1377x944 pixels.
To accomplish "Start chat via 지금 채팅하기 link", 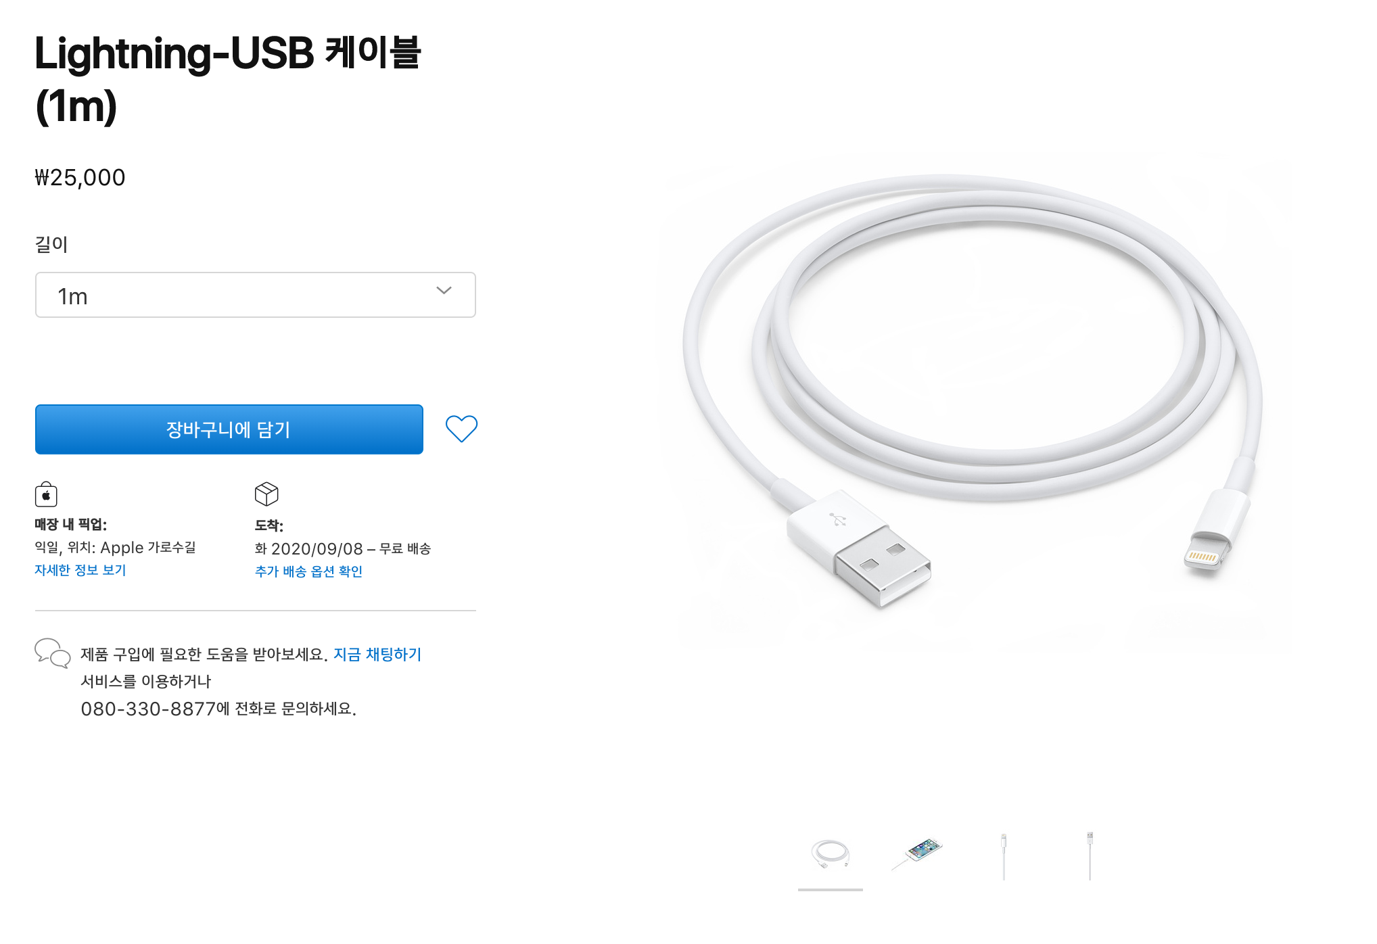I will point(377,655).
